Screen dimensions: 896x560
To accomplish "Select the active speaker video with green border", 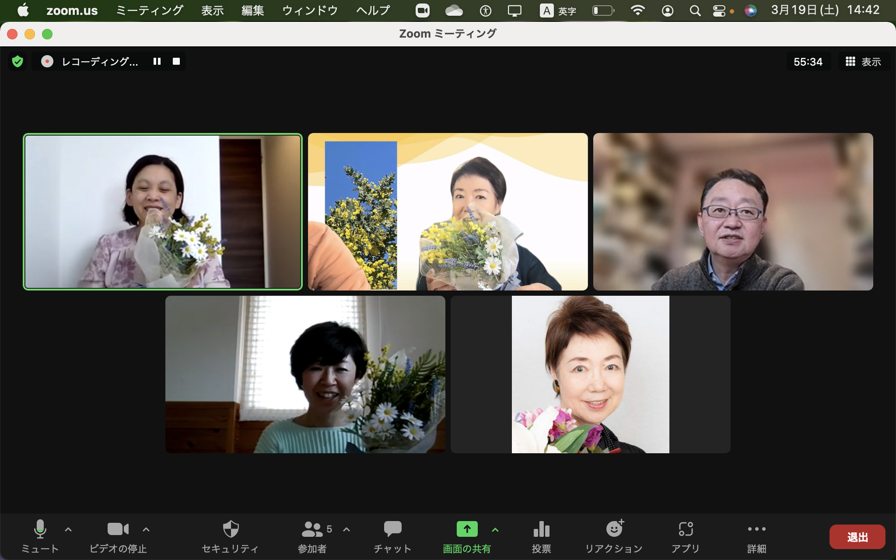I will point(163,212).
